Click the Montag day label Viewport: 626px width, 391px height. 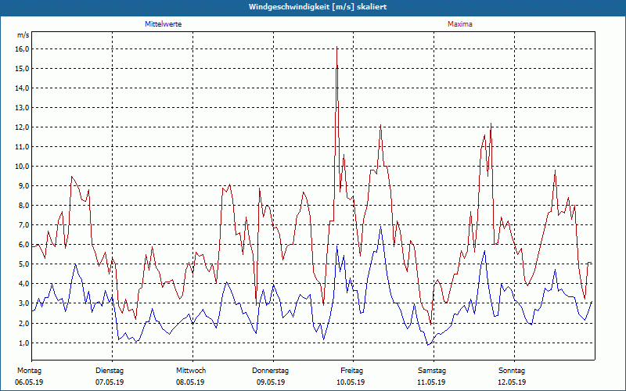pyautogui.click(x=29, y=371)
